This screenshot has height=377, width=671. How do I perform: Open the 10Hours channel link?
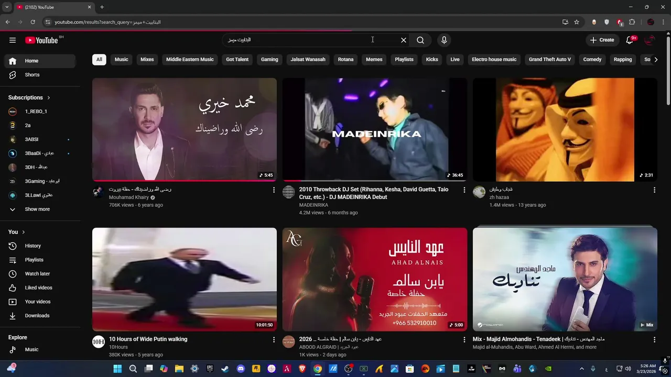pyautogui.click(x=118, y=347)
